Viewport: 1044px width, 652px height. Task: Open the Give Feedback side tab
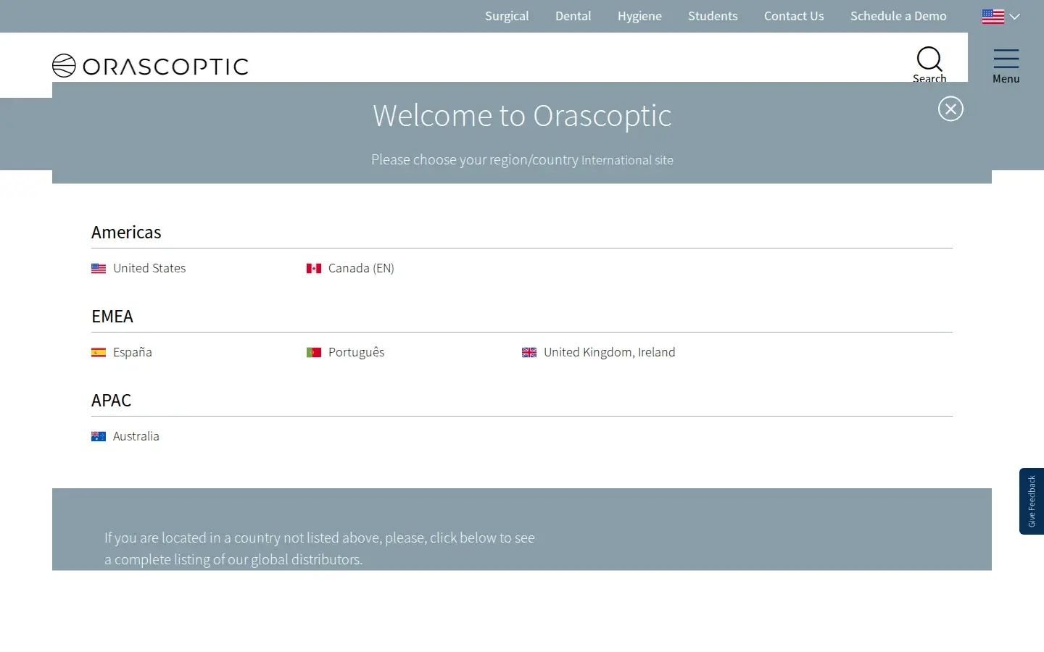[x=1032, y=501]
